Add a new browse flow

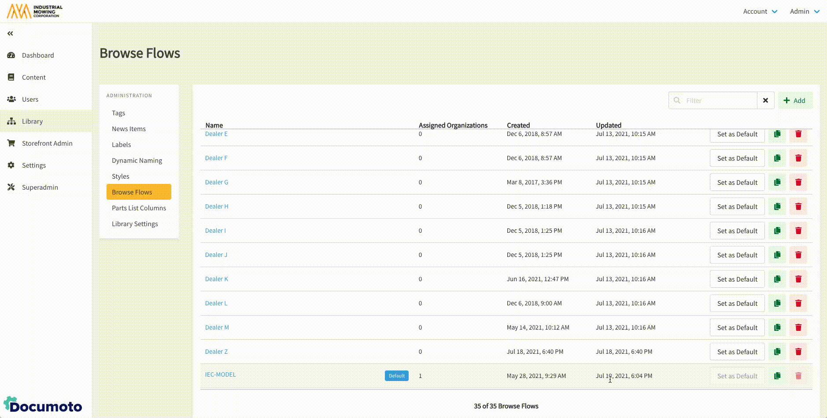point(794,100)
